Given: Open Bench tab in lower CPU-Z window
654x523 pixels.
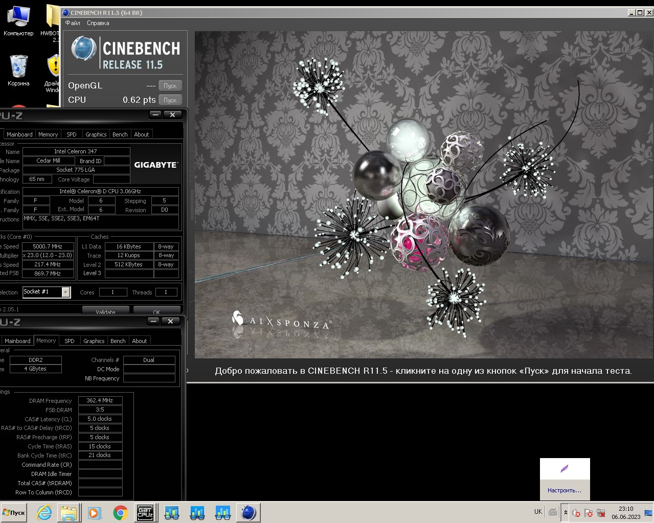Looking at the screenshot, I should pos(118,341).
